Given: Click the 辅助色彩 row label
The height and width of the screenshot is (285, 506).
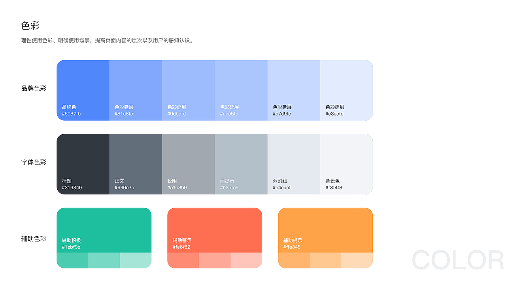Looking at the screenshot, I should coord(34,239).
